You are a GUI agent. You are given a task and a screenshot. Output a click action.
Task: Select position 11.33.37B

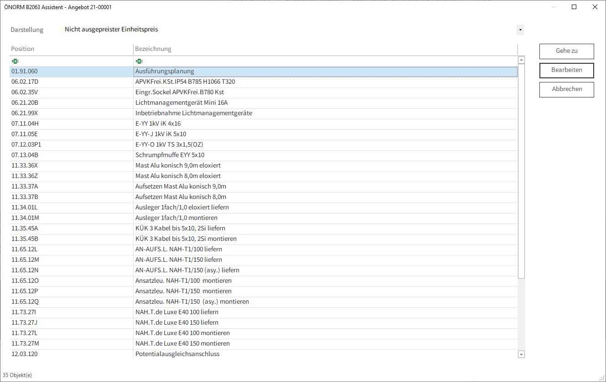tap(25, 197)
